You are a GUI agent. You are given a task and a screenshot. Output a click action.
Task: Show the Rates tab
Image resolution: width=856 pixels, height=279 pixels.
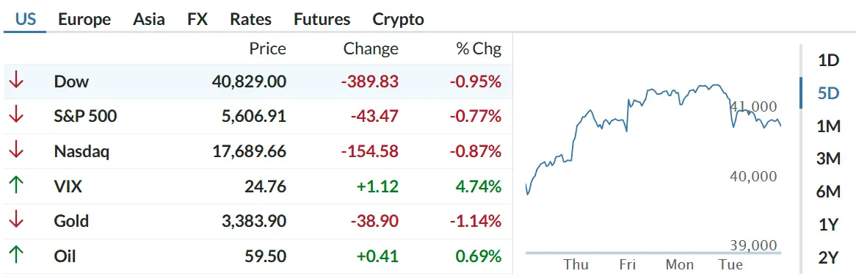tap(250, 20)
